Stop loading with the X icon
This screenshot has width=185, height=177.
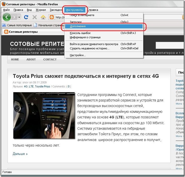[x=34, y=17]
